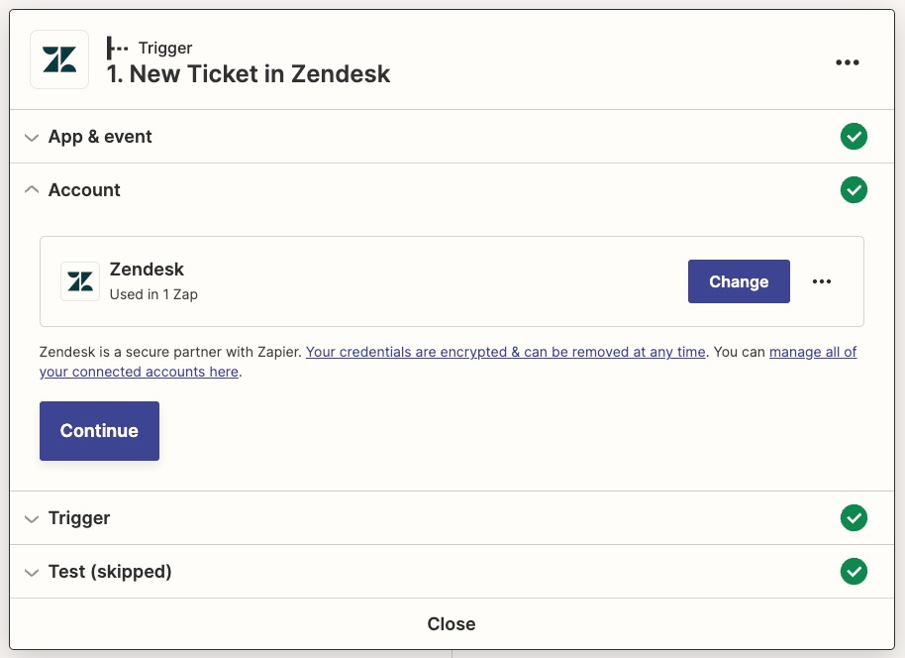Viewport: 905px width, 658px height.
Task: Open the step options three-dot menu
Action: tap(847, 61)
